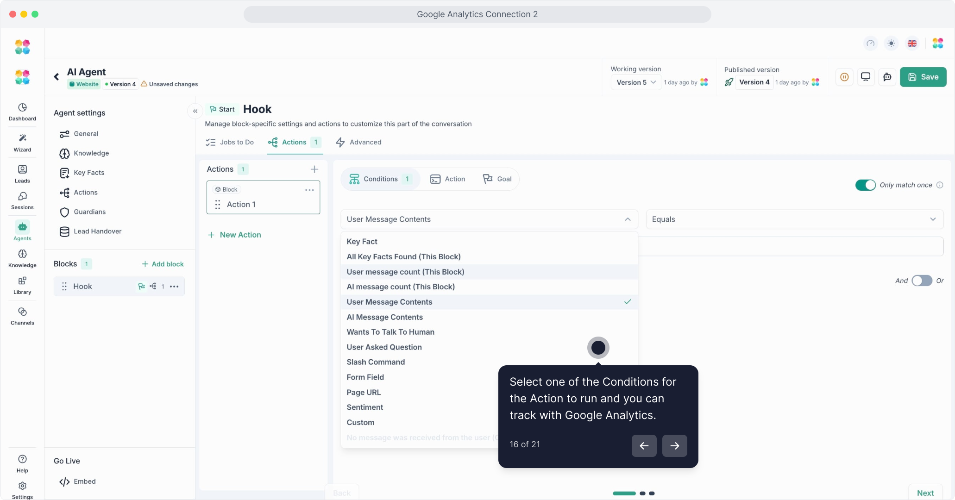
Task: Advance the tour with right arrow
Action: pyautogui.click(x=674, y=446)
